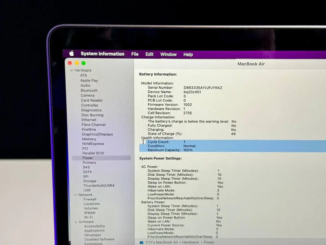The image size is (326, 245).
Task: Select Apple Pay in the sidebar
Action: click(x=89, y=80)
